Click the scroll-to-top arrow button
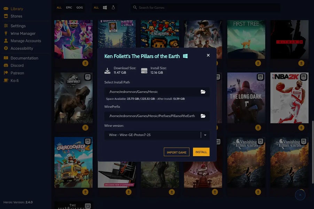This screenshot has height=209, width=314. click(x=300, y=195)
